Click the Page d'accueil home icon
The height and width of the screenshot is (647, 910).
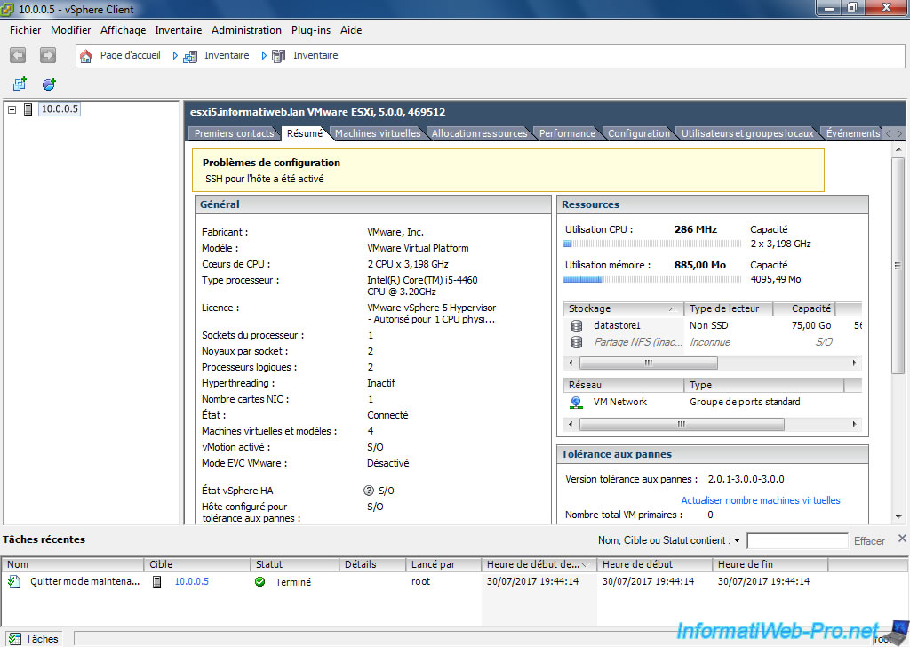click(x=86, y=56)
